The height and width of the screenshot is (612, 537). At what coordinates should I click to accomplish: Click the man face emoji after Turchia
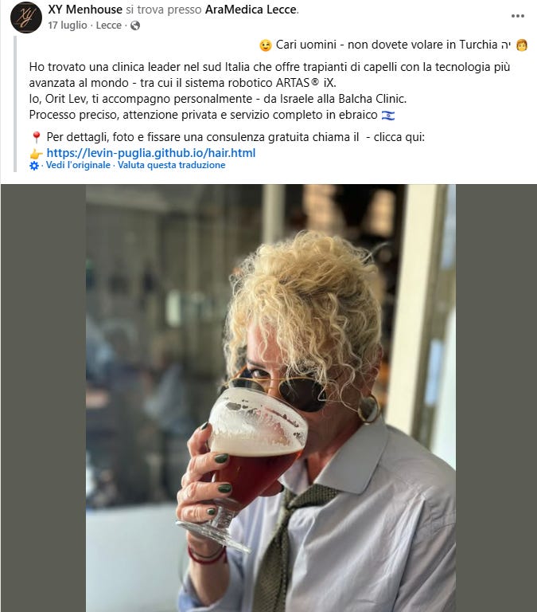pyautogui.click(x=521, y=45)
